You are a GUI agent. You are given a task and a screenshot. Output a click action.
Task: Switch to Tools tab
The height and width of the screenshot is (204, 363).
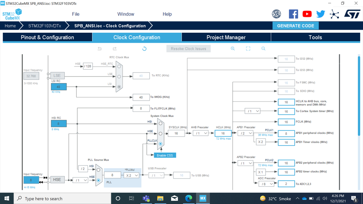click(x=315, y=37)
